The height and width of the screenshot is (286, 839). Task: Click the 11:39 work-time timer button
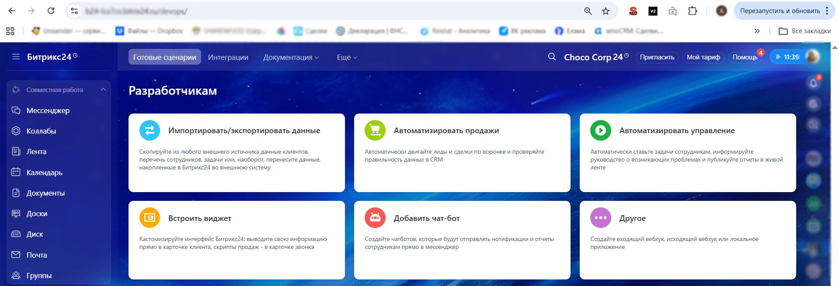click(x=787, y=57)
